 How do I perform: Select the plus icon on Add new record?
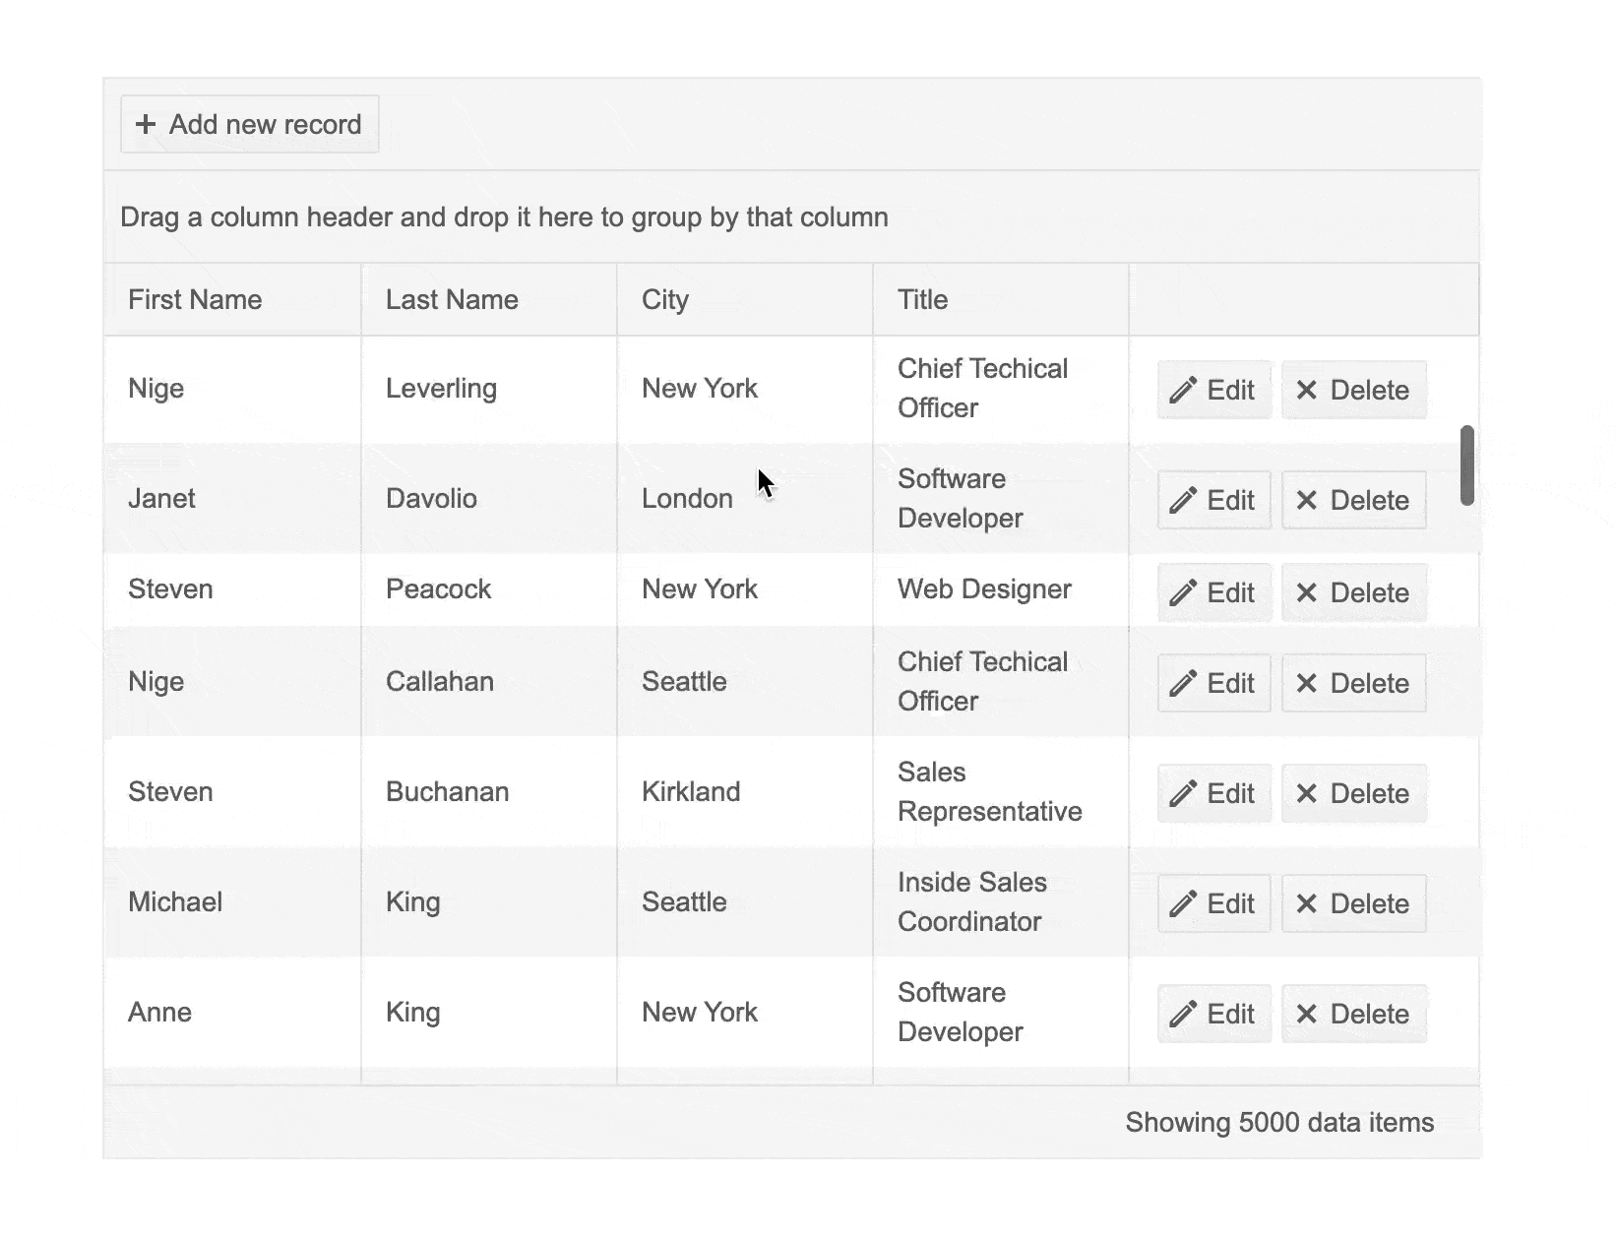click(x=147, y=125)
